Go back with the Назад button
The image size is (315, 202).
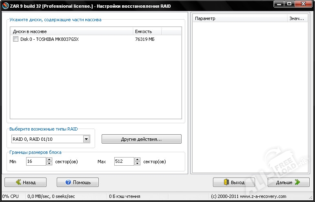(25, 182)
